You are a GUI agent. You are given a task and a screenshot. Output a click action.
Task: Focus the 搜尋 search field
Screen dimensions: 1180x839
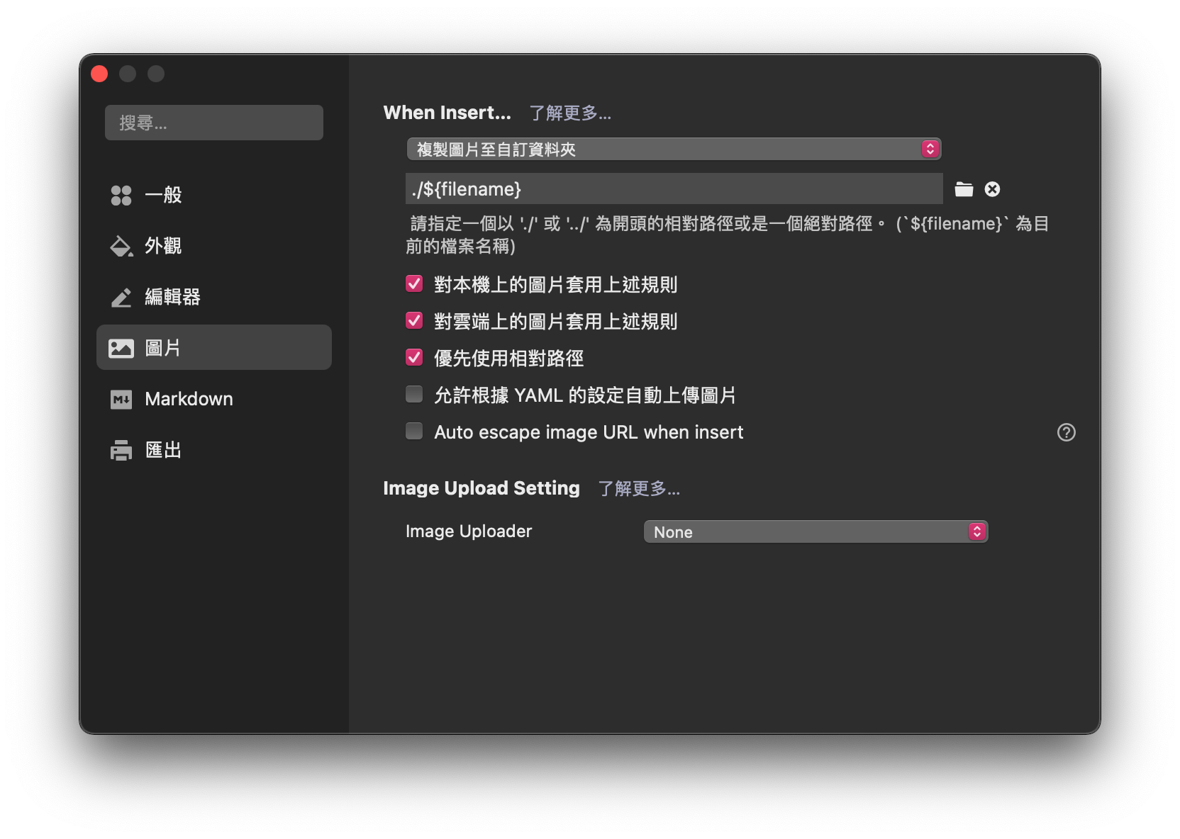214,123
